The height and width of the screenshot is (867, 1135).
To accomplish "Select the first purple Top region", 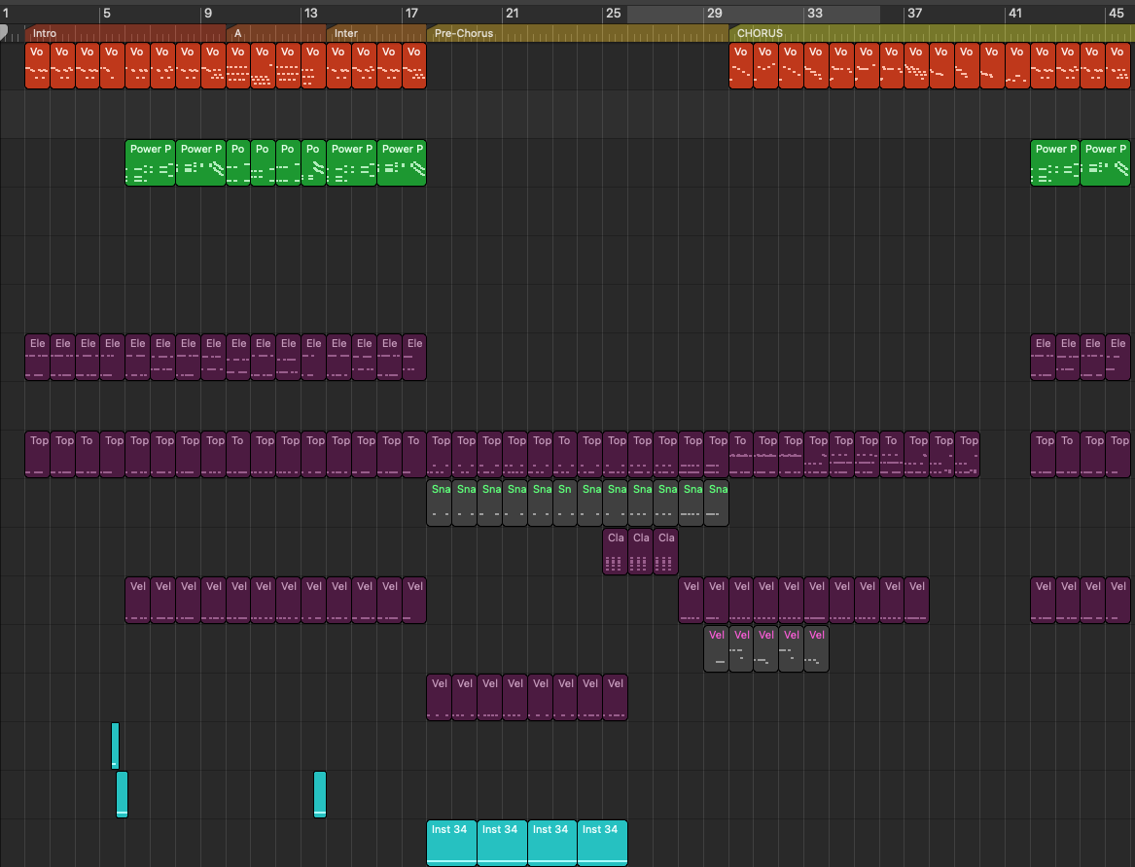I will [37, 454].
